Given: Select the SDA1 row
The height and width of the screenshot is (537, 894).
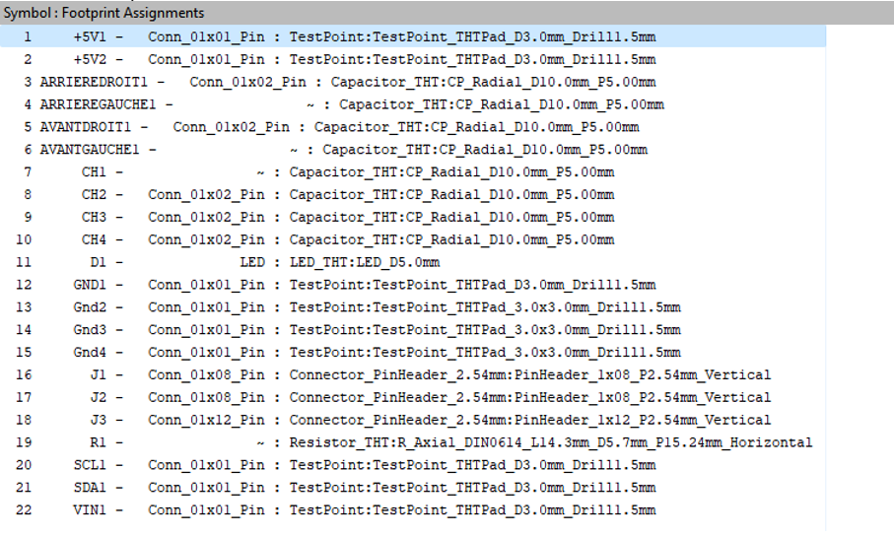Looking at the screenshot, I should [394, 488].
